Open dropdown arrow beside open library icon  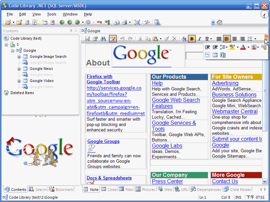[x=13, y=22]
